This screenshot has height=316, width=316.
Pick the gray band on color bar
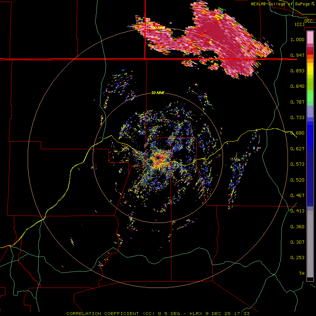point(310,244)
